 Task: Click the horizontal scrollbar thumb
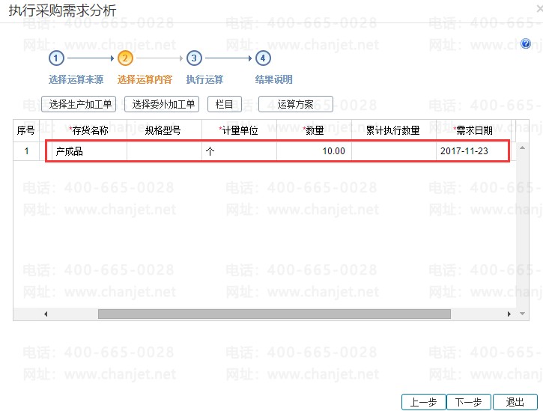(274, 314)
